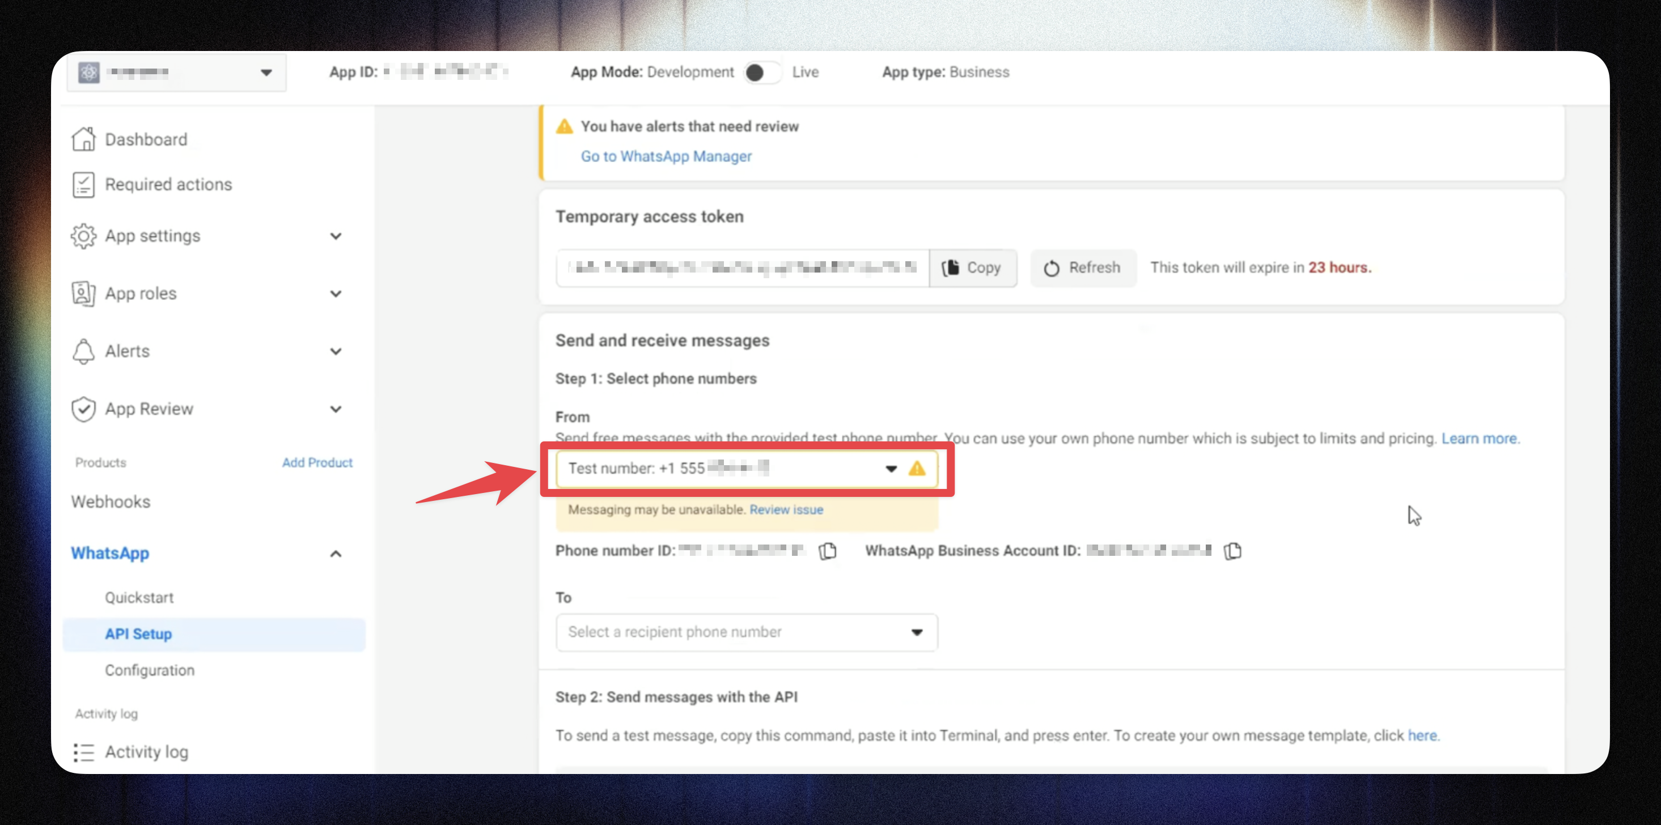Follow the Go to WhatsApp Manager link
The height and width of the screenshot is (825, 1661).
(666, 156)
